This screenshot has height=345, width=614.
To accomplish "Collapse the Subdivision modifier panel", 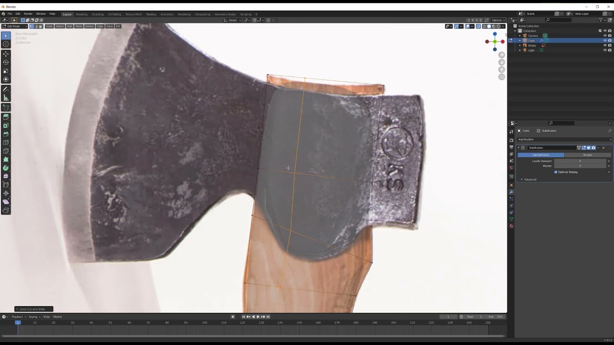I will [x=519, y=148].
